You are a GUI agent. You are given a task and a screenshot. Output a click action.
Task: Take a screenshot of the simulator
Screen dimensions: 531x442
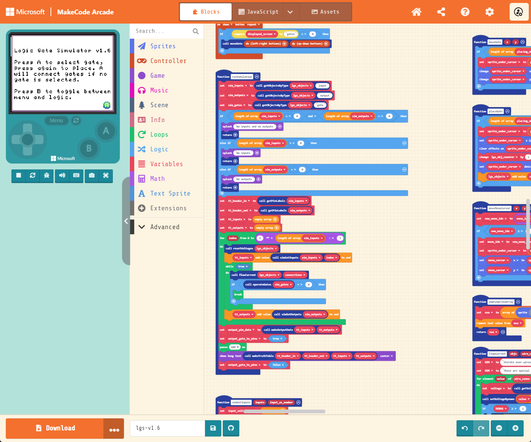[91, 176]
